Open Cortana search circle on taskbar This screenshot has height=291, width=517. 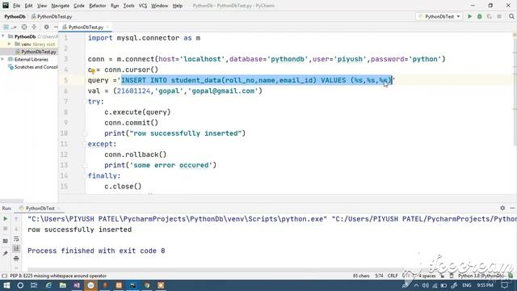click(x=20, y=285)
